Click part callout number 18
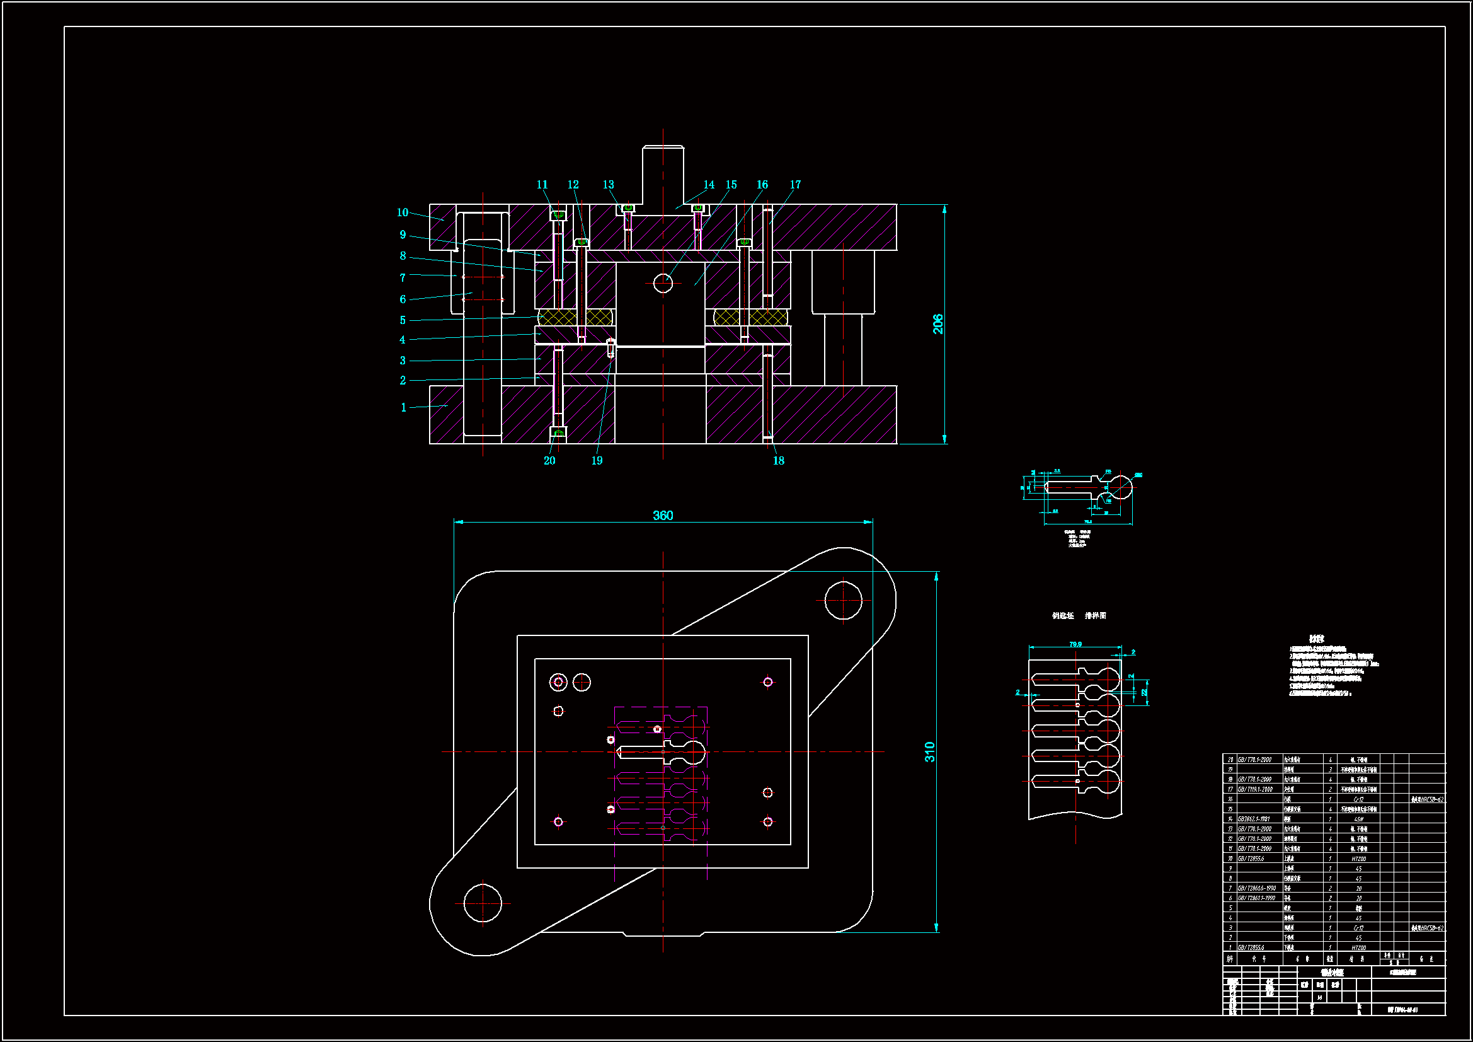 (778, 461)
